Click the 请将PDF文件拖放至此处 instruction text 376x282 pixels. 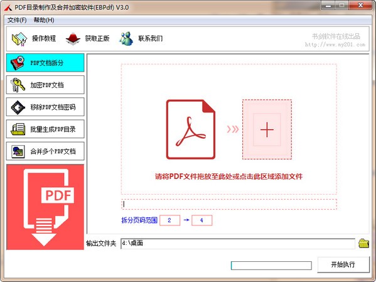pos(228,176)
